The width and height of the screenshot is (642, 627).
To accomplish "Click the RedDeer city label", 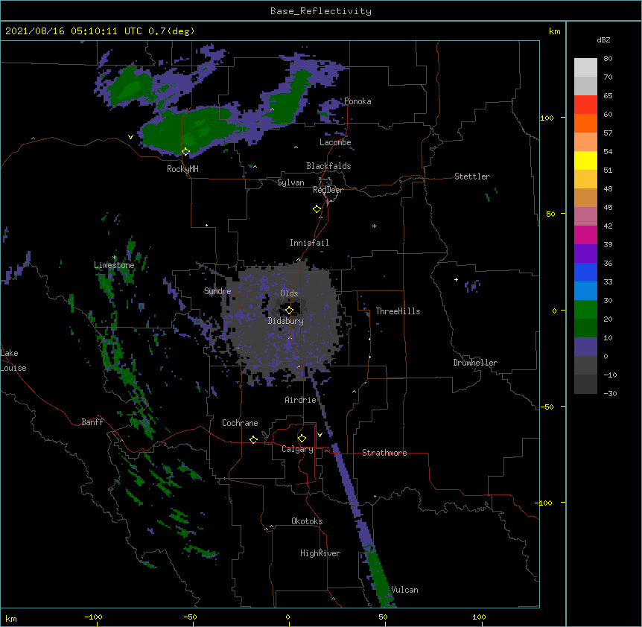I will coord(328,190).
